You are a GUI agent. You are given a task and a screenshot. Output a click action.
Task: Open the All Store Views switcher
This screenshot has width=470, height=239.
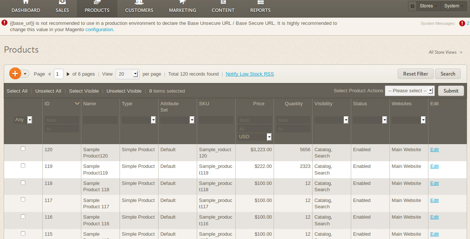[445, 52]
